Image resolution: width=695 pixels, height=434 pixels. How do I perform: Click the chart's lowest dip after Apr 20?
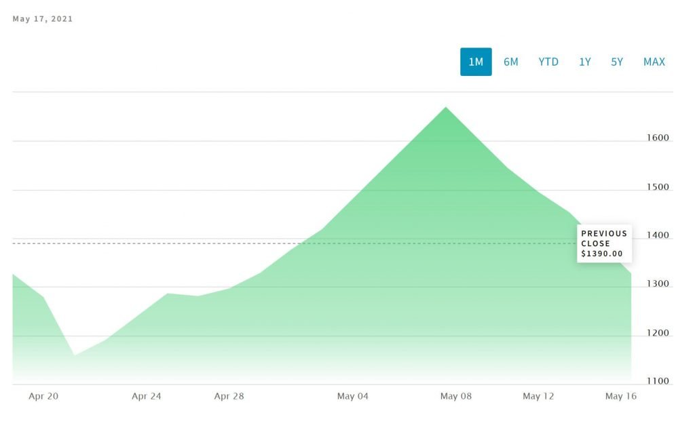coord(74,355)
